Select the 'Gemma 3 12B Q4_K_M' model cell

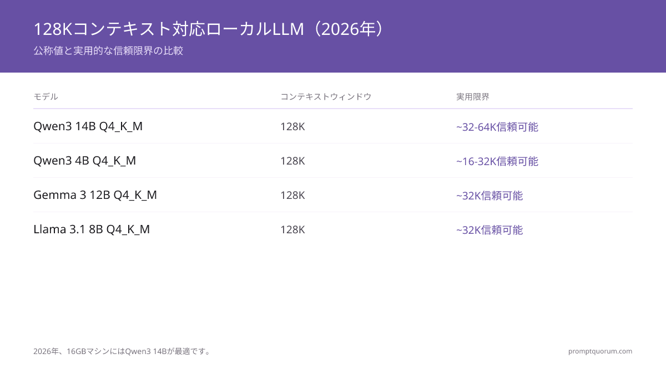95,195
